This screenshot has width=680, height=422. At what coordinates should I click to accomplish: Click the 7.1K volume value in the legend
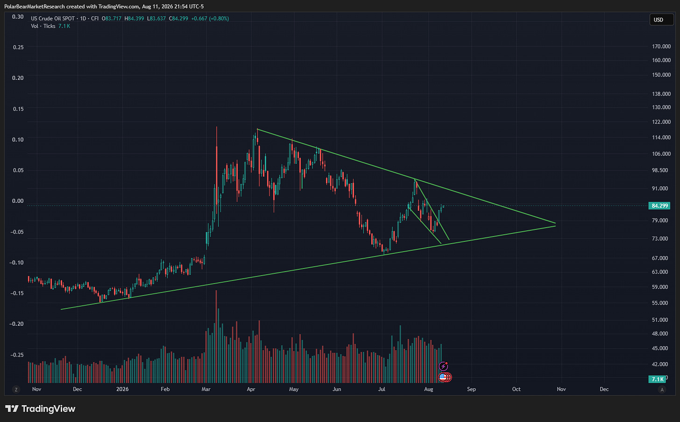(x=64, y=26)
